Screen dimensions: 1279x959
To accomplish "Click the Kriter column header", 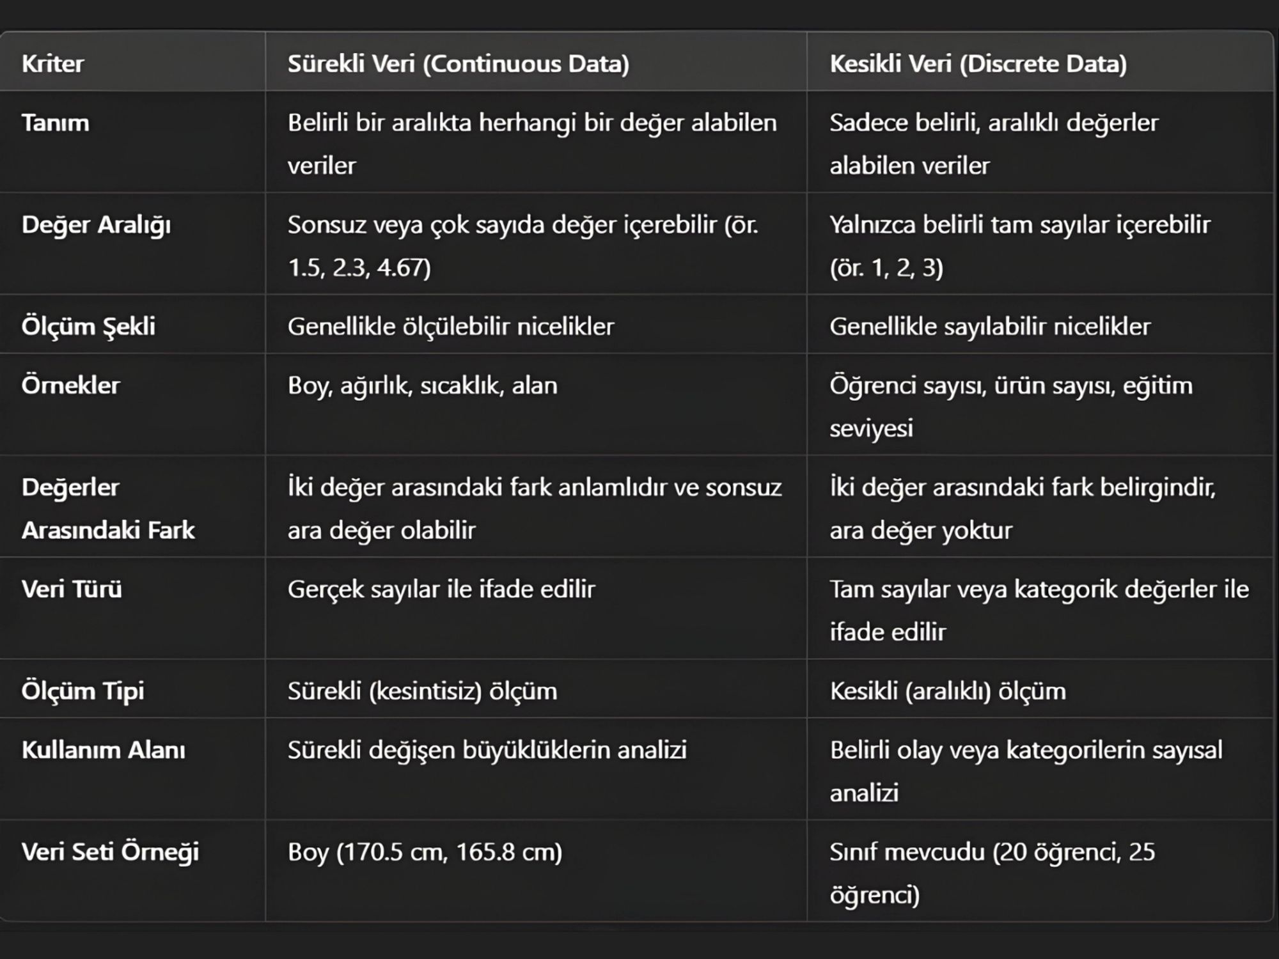I will 52,64.
